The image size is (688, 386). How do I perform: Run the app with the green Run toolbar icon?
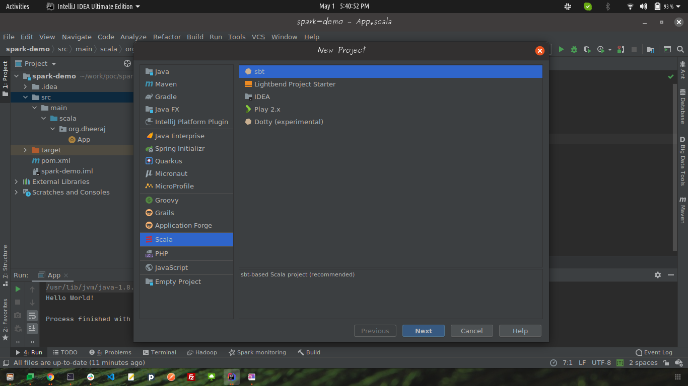pyautogui.click(x=561, y=49)
